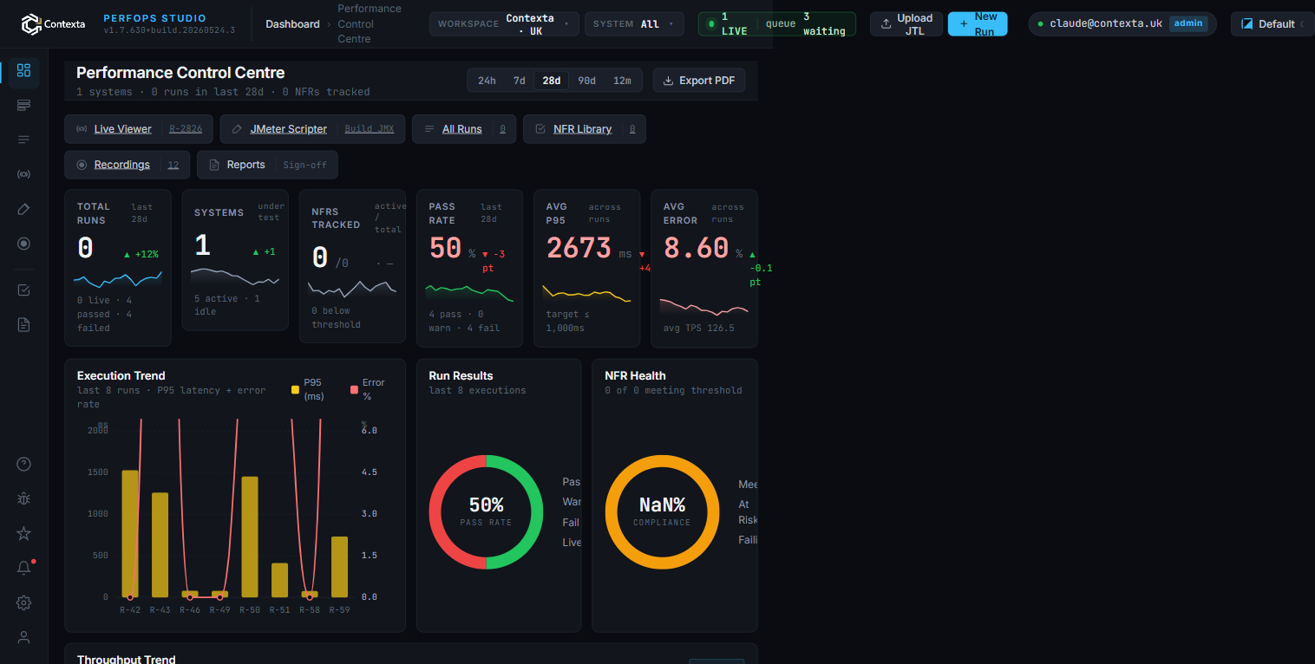Select the 28d time range
The image size is (1315, 664).
(x=552, y=81)
